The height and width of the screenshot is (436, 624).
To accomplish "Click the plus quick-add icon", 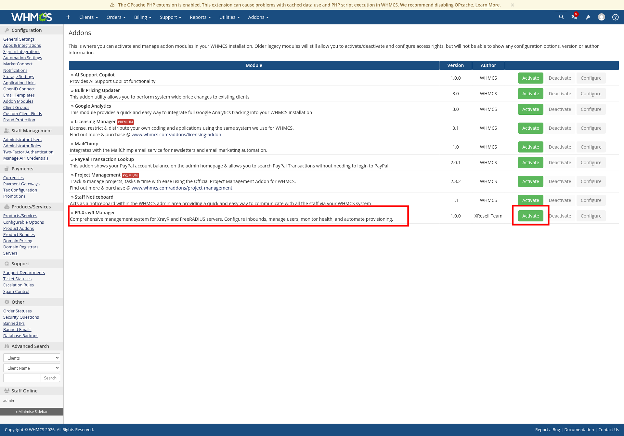I will click(x=68, y=17).
